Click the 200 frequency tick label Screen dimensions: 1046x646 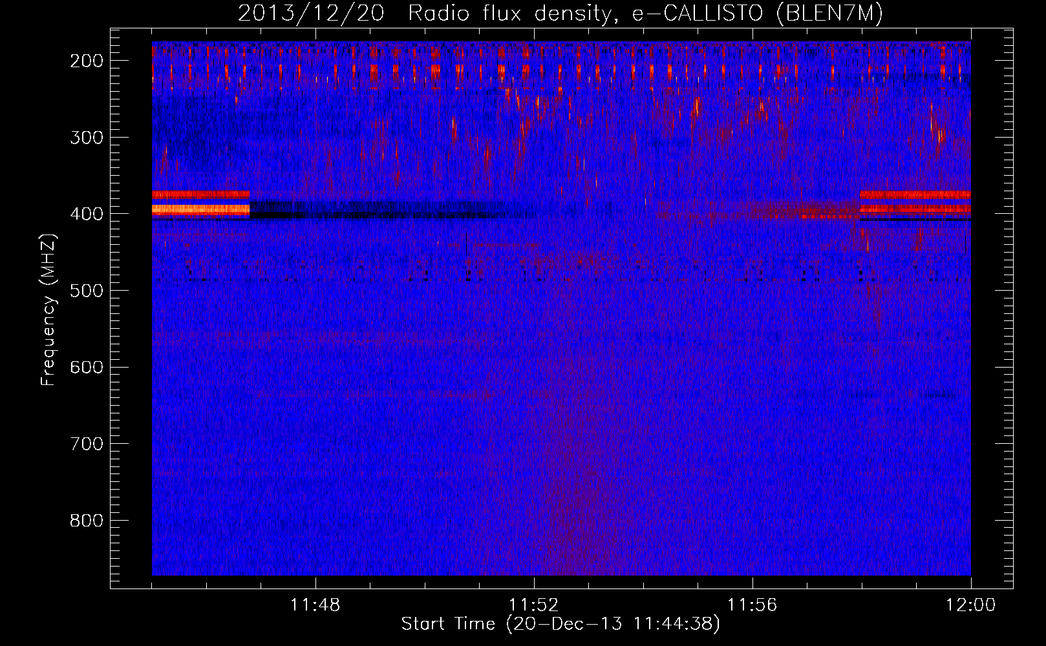(86, 61)
